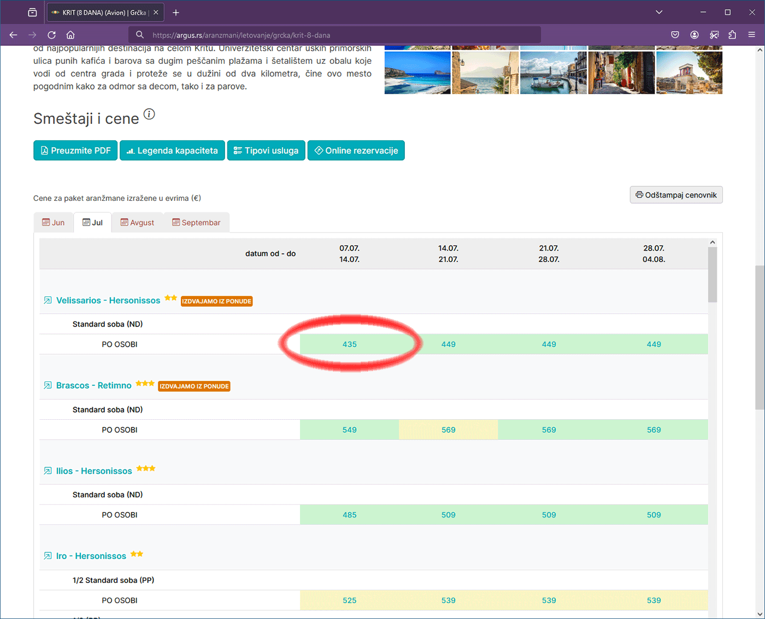Open the Brascos - Retimno hotel link
Image resolution: width=765 pixels, height=619 pixels.
click(x=93, y=385)
